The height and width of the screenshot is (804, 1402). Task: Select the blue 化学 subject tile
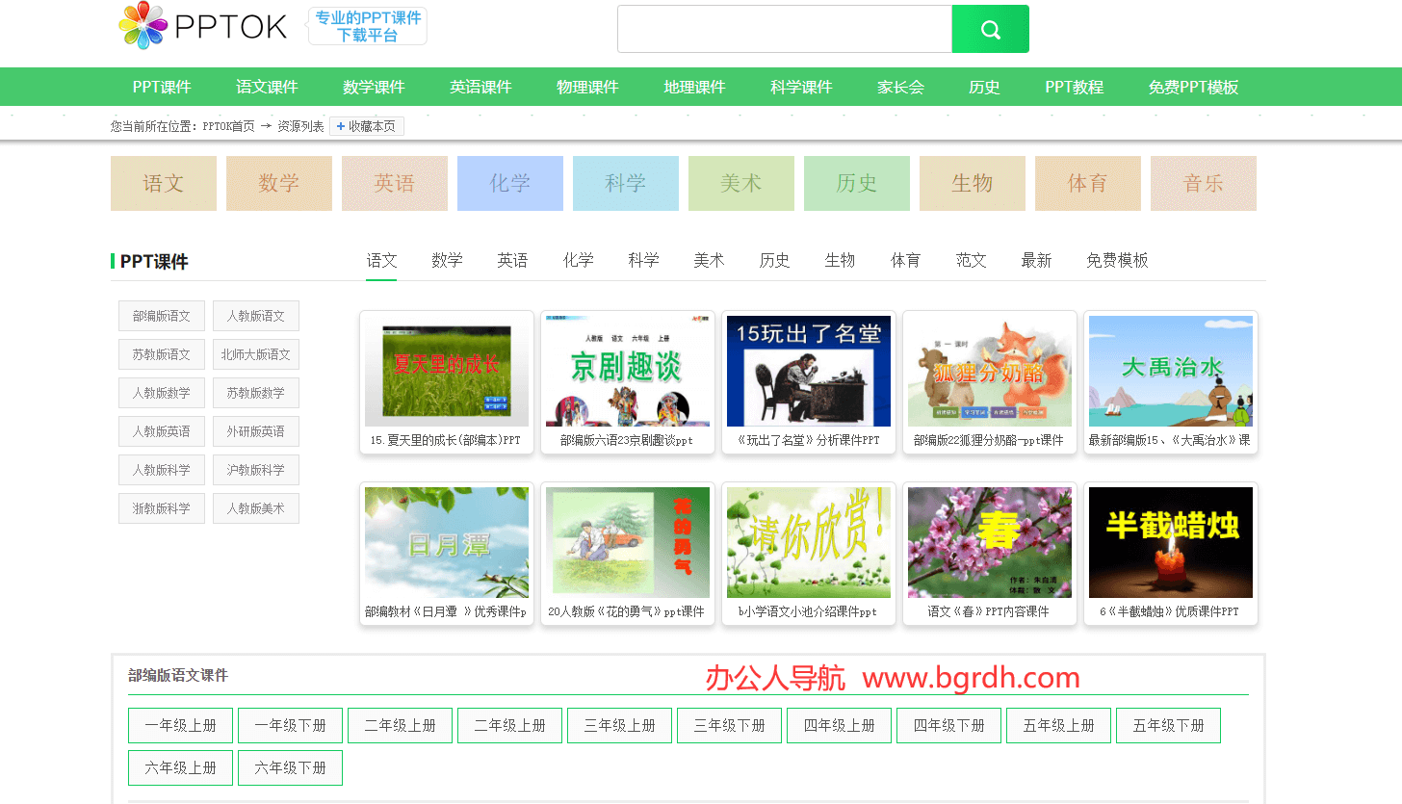tap(510, 183)
